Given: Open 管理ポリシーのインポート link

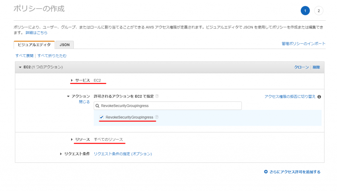Looking at the screenshot, I should tap(303, 44).
